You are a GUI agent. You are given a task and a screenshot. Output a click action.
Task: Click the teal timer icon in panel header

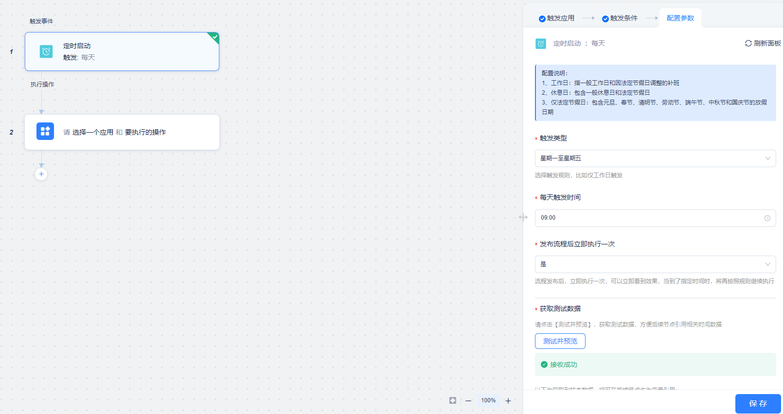[541, 44]
